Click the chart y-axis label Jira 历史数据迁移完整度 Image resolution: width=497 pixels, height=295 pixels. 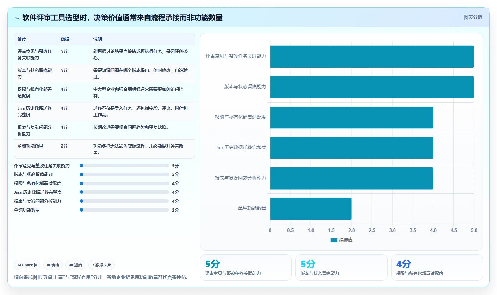click(241, 147)
